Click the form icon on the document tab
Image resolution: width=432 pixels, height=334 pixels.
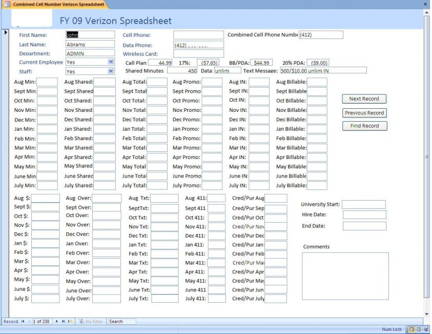(x=7, y=4)
